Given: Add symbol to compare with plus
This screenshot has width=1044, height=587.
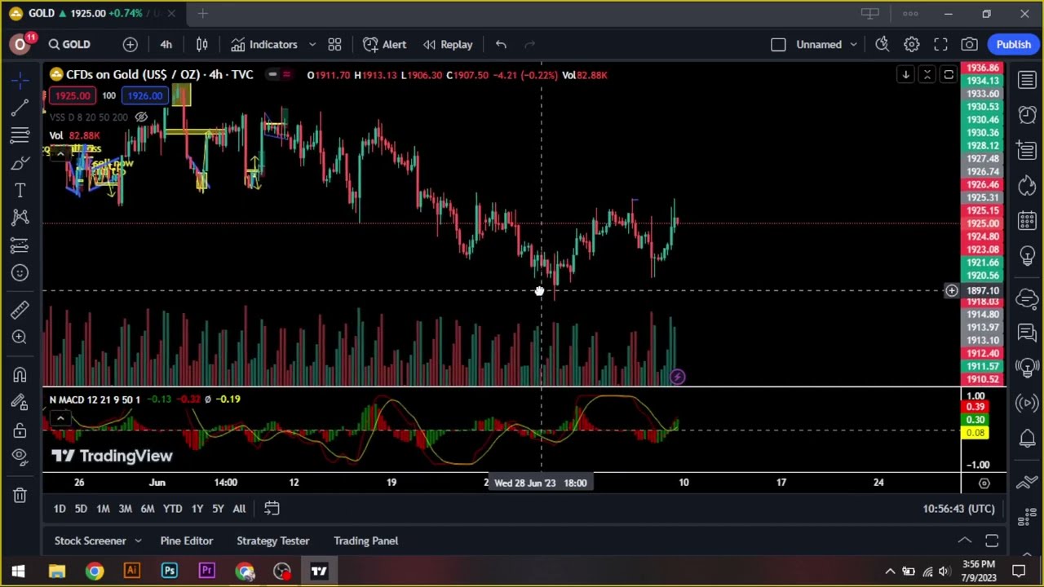Looking at the screenshot, I should pos(130,45).
